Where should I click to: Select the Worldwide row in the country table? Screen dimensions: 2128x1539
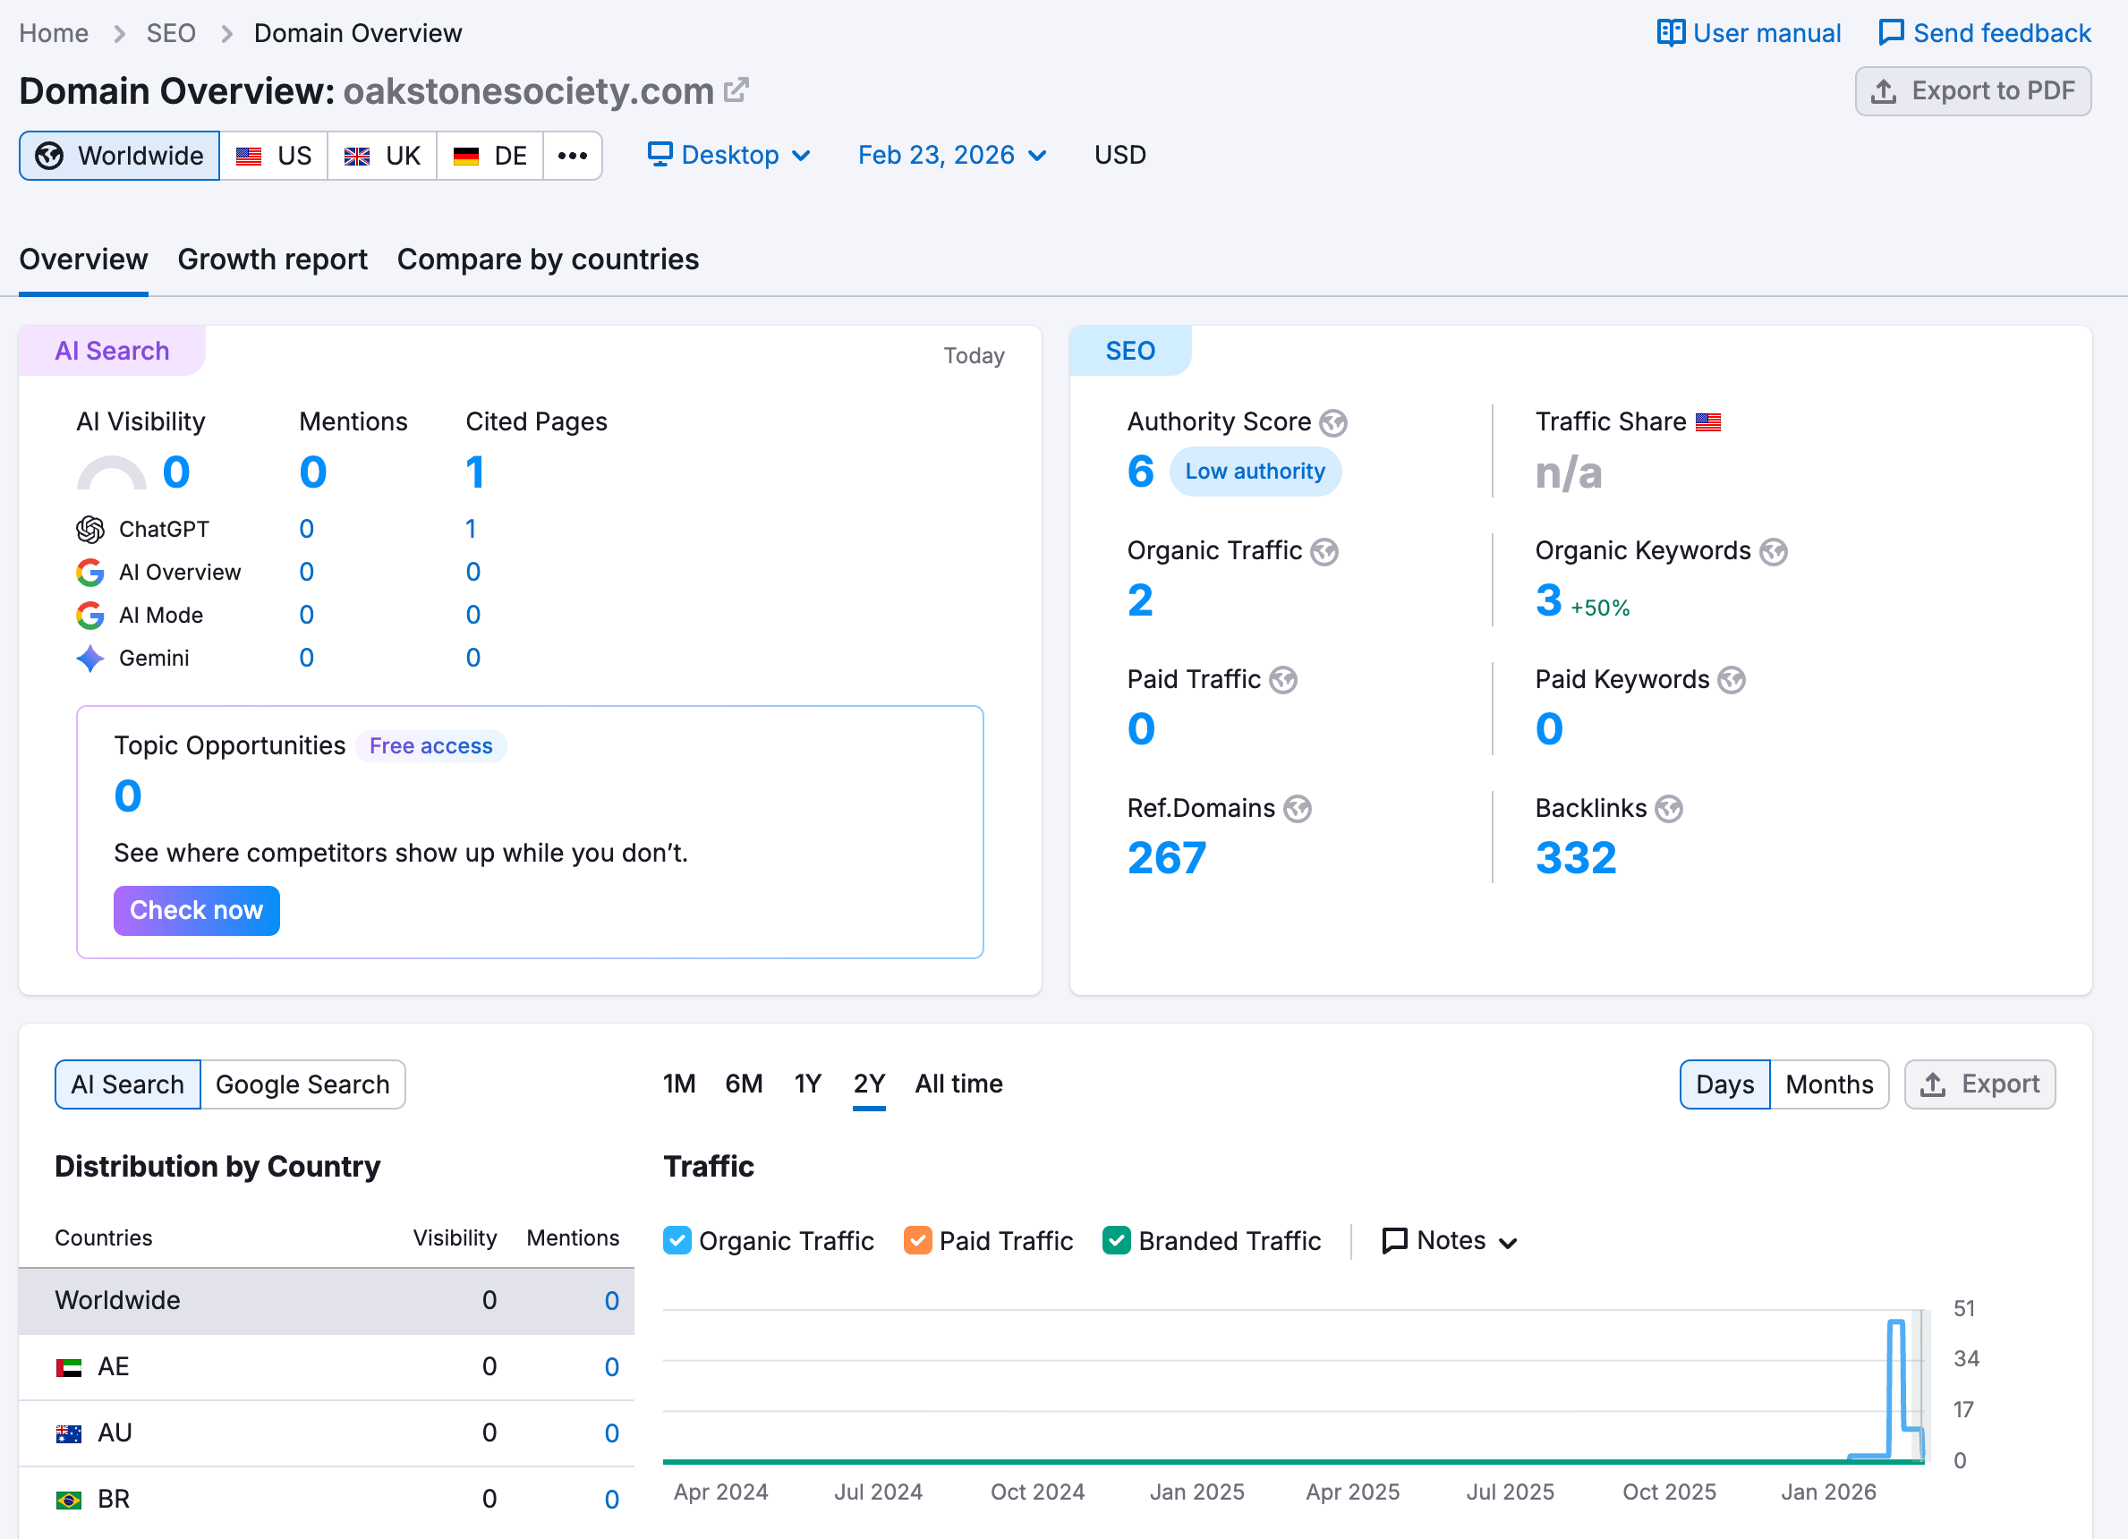(x=327, y=1301)
